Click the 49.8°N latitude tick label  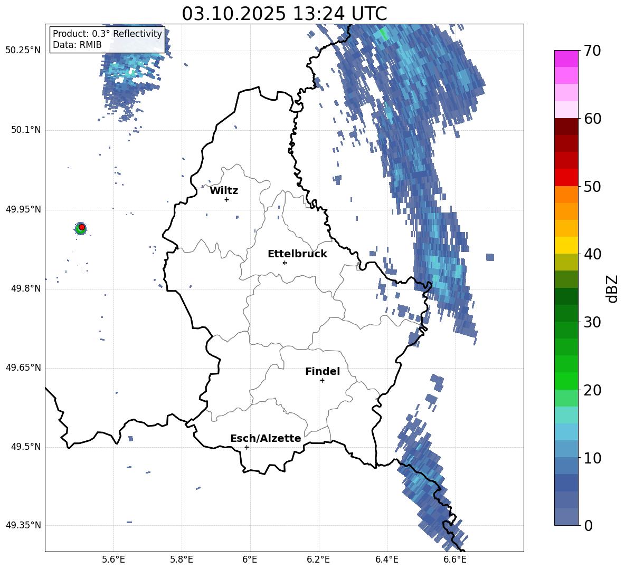coord(25,288)
